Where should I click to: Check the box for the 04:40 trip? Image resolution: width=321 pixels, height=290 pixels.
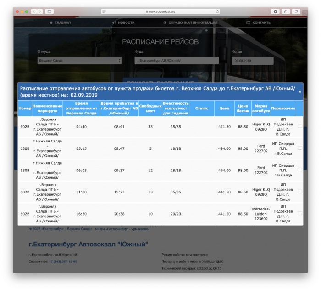pyautogui.click(x=300, y=126)
